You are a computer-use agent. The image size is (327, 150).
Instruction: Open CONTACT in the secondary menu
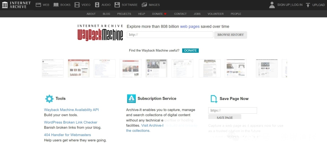pos(180,14)
